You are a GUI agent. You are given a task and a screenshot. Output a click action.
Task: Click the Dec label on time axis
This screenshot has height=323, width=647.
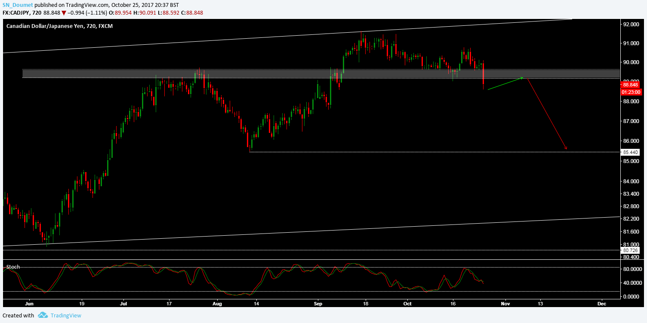coord(602,304)
